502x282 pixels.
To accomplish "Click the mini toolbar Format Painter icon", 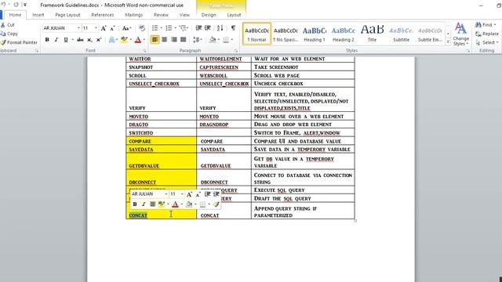I will pyautogui.click(x=216, y=204).
